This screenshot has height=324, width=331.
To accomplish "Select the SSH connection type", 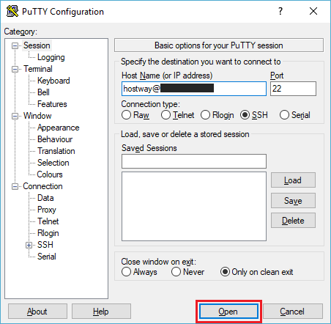I will pos(245,115).
